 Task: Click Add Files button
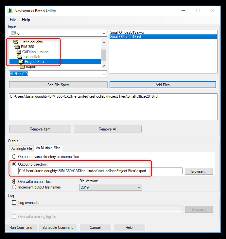[x=163, y=85]
